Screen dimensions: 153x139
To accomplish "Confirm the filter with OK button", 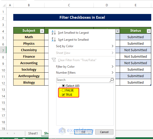I will pos(83,132).
